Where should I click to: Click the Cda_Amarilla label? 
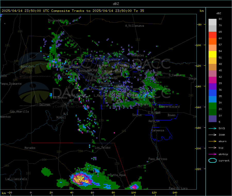[x=19, y=112]
